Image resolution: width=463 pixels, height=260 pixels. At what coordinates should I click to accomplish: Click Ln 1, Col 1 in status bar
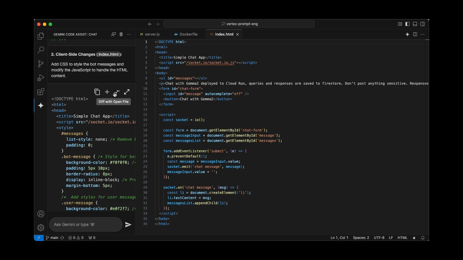339,238
